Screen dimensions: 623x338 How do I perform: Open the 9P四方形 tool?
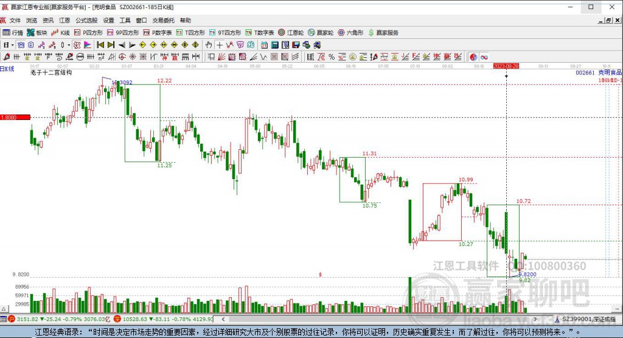click(x=123, y=33)
